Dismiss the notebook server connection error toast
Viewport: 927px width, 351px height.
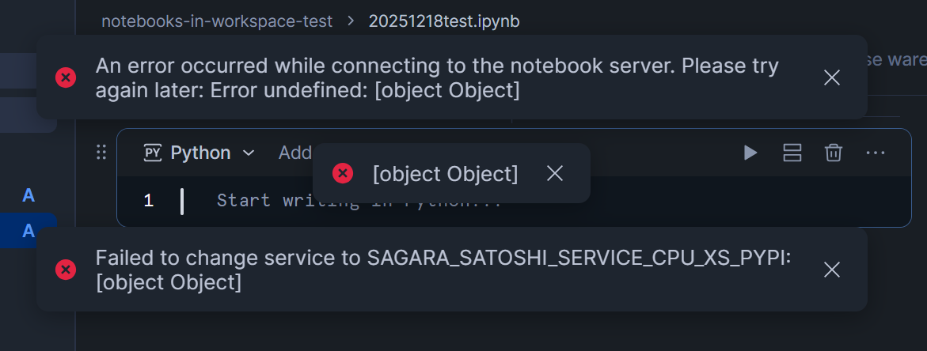click(831, 77)
